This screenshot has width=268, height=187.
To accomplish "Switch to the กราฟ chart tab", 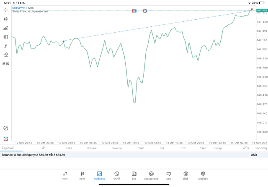I will tap(82, 176).
